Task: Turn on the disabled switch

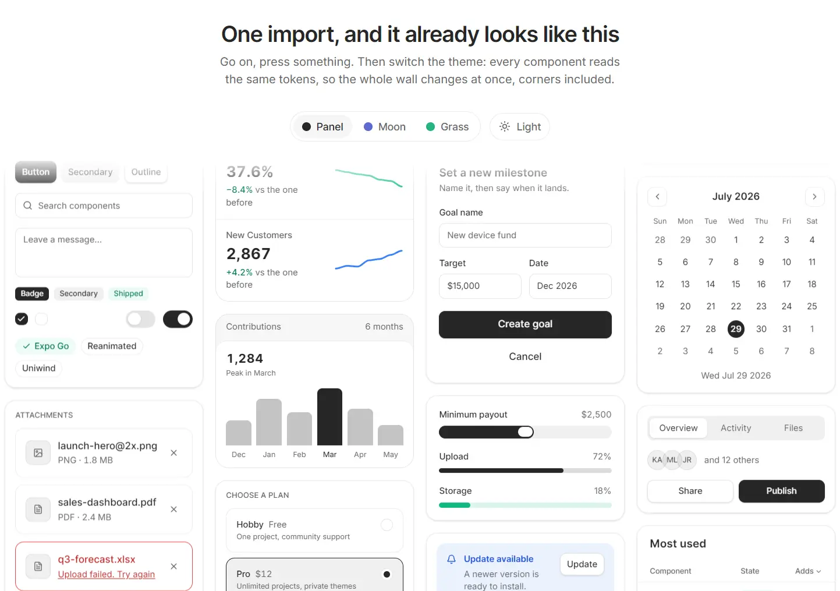Action: click(141, 319)
